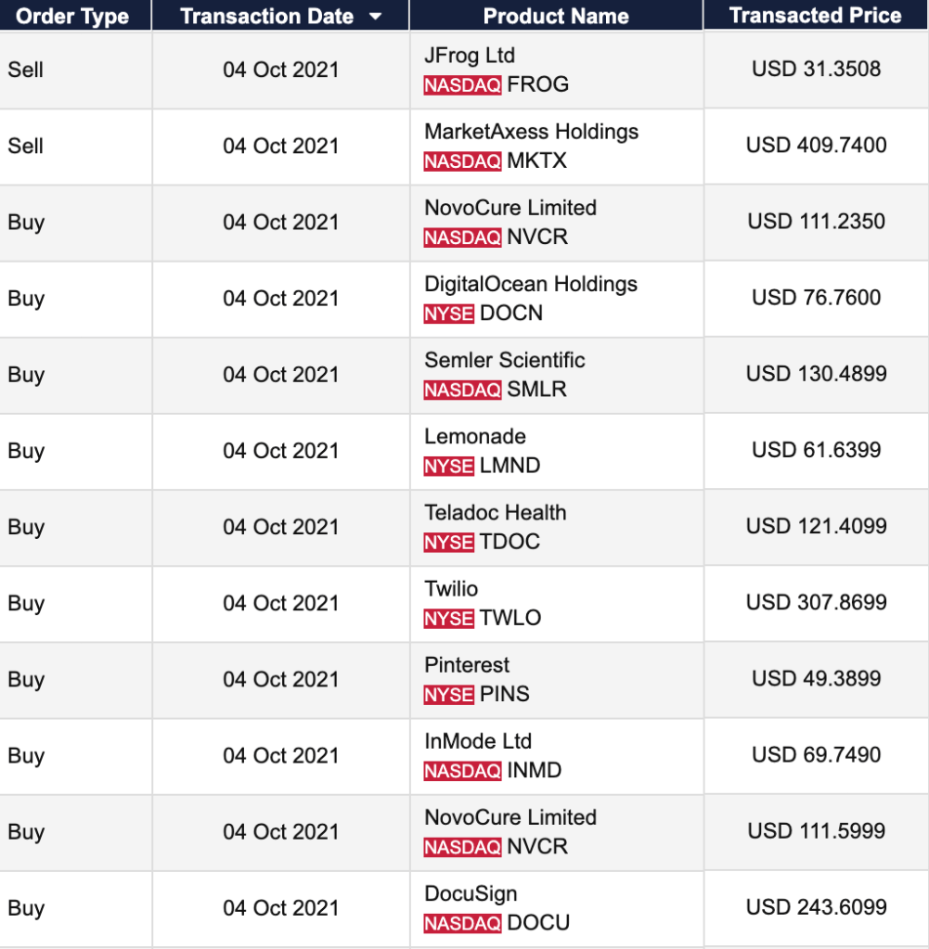This screenshot has height=949, width=929.
Task: Click the NYSE badge beside TWLO
Action: pyautogui.click(x=448, y=618)
